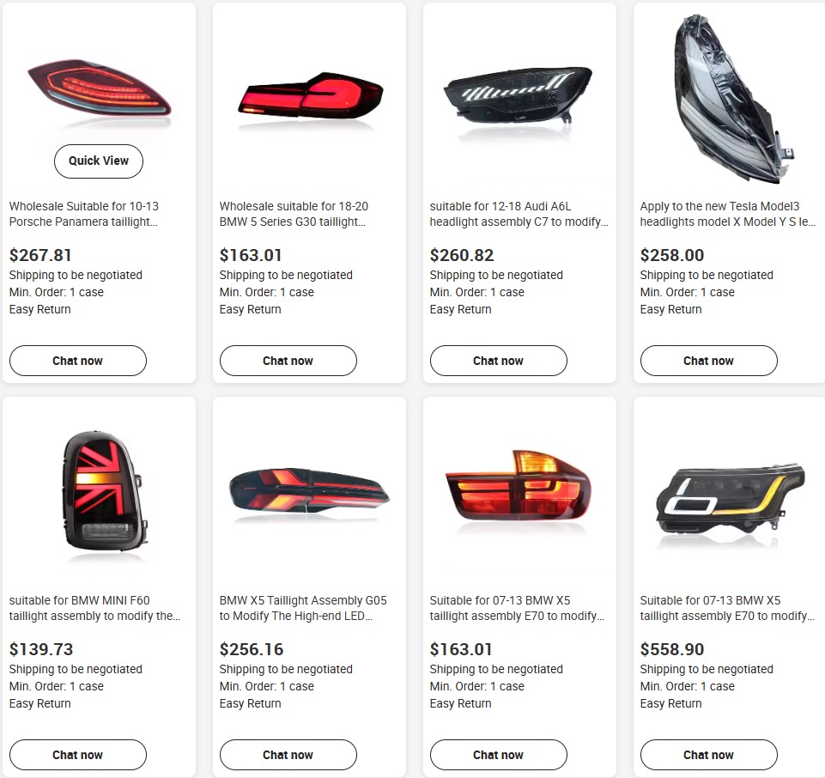Chat now about the BMW MINI F60 taillight
Screen dimensions: 825x778
pos(78,755)
